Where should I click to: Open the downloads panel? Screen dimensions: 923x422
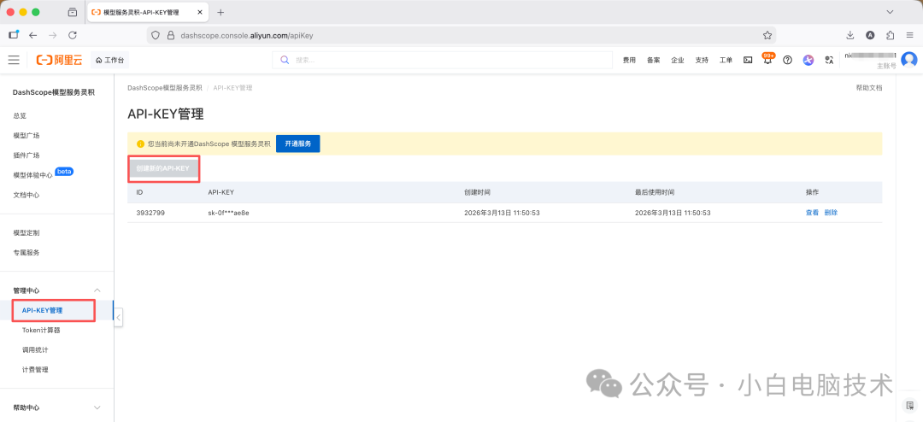tap(850, 35)
